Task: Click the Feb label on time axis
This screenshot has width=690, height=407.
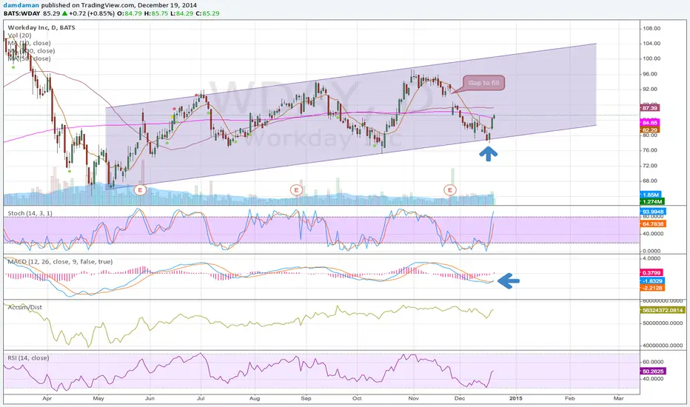Action: tap(569, 398)
